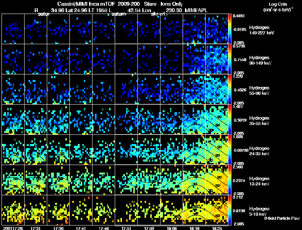Click the MIMI/APL text in header
This screenshot has height=230, width=302.
coord(196,10)
